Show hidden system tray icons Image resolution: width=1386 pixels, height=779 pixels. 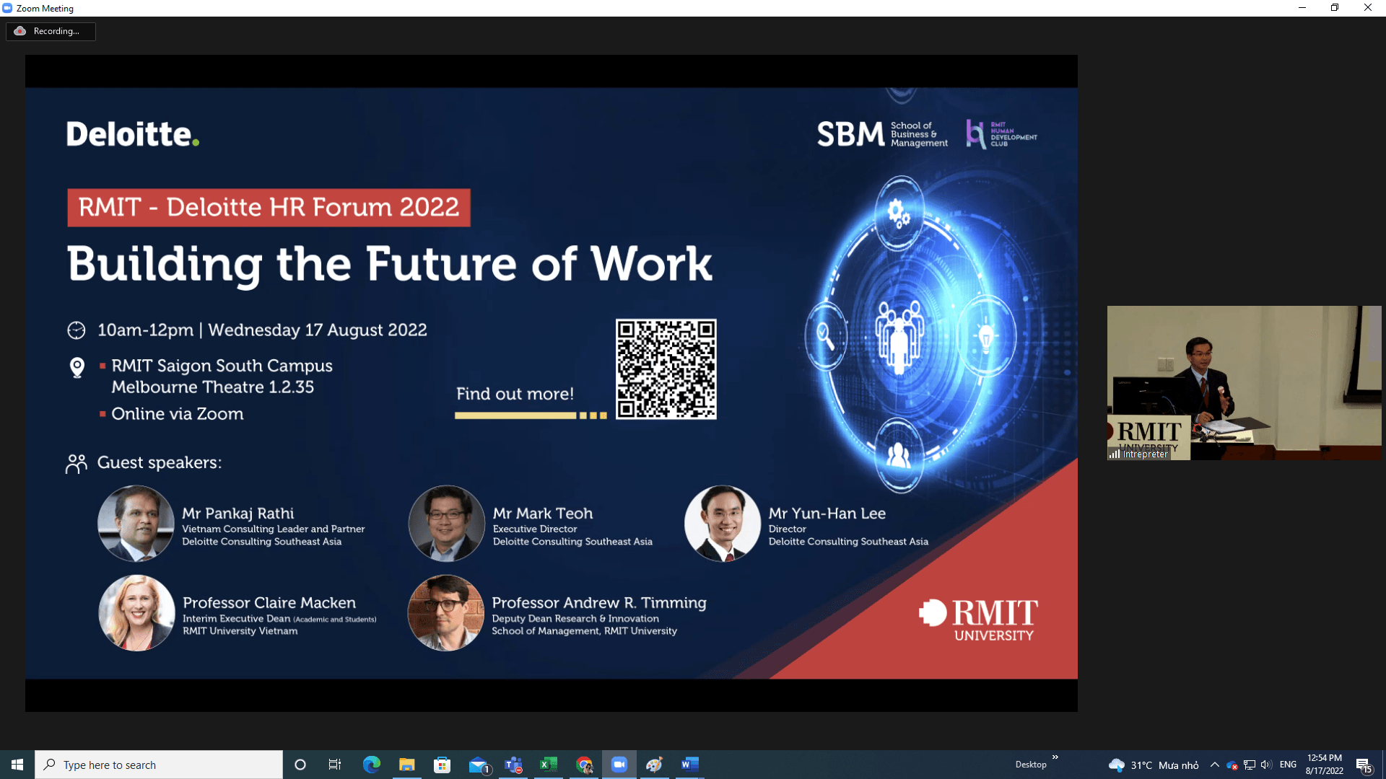[1215, 765]
